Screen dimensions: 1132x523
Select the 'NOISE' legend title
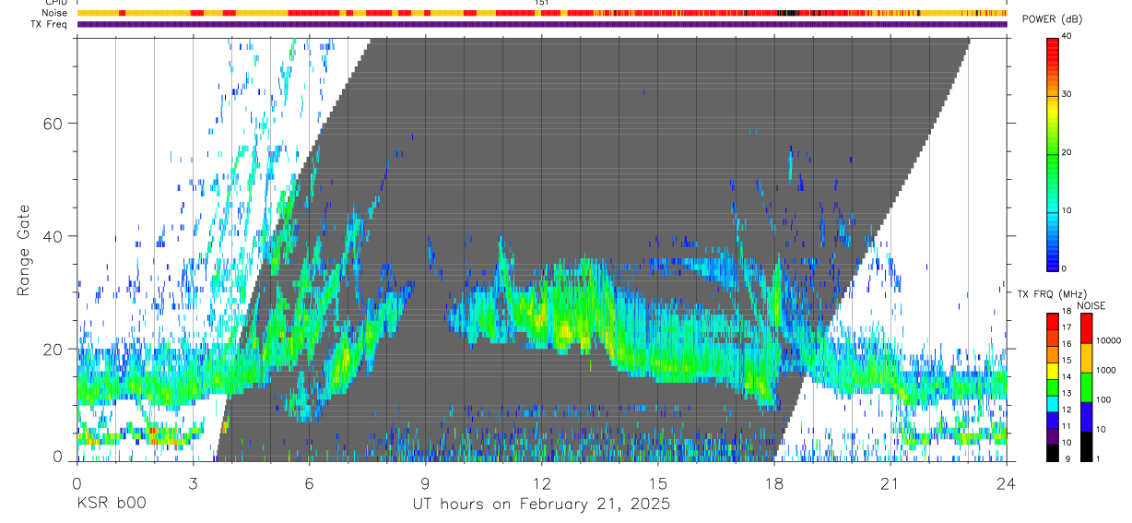tap(1092, 305)
